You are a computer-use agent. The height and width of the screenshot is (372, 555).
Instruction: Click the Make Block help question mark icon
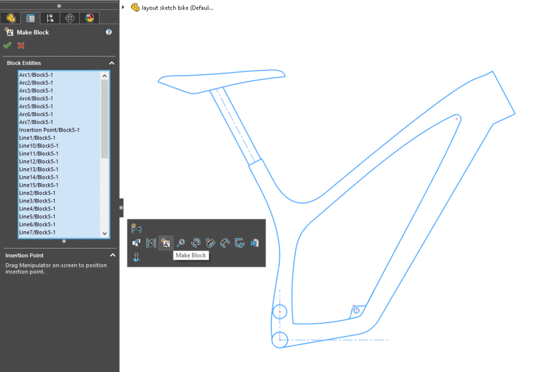tap(108, 32)
